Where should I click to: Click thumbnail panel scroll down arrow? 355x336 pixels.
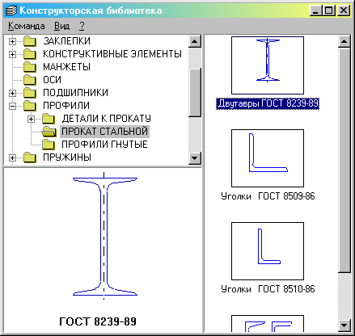(344, 325)
